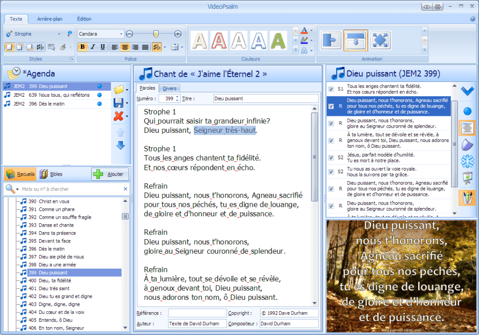Image resolution: width=479 pixels, height=335 pixels.
Task: Select the pencil cup editing icon on right sidebar
Action: click(467, 197)
